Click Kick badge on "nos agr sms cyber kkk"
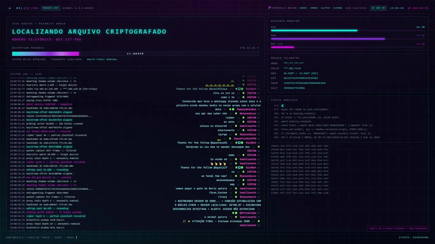Viewport: 435px width, 244px height. click(x=236, y=114)
